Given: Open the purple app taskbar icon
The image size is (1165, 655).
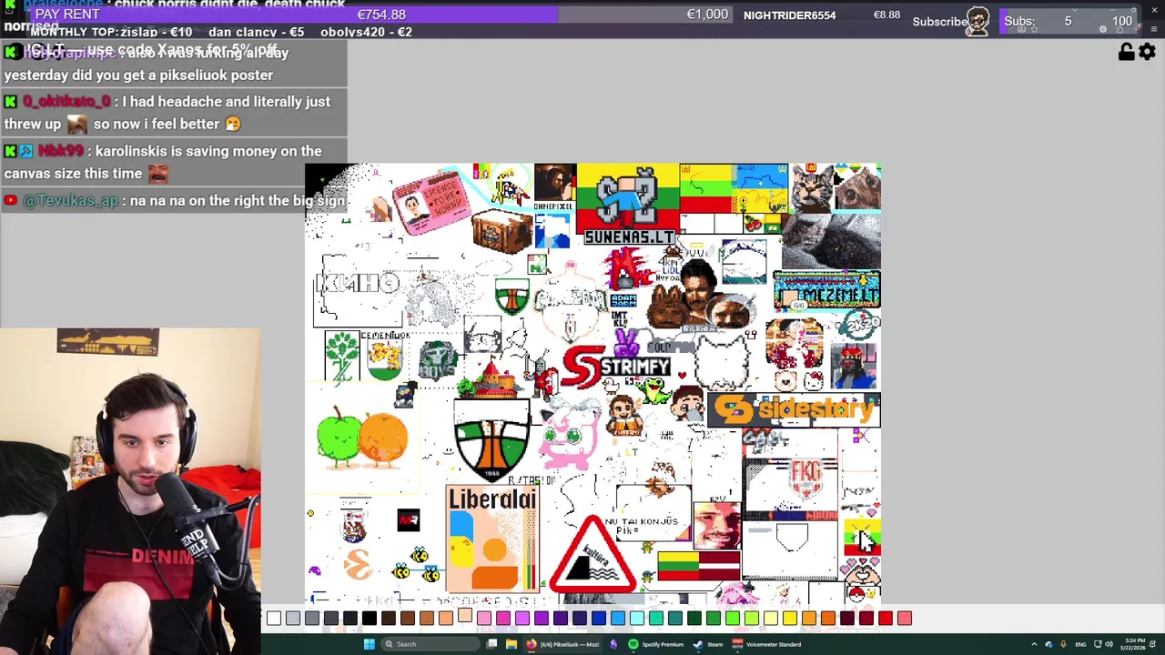Looking at the screenshot, I should click(x=613, y=644).
